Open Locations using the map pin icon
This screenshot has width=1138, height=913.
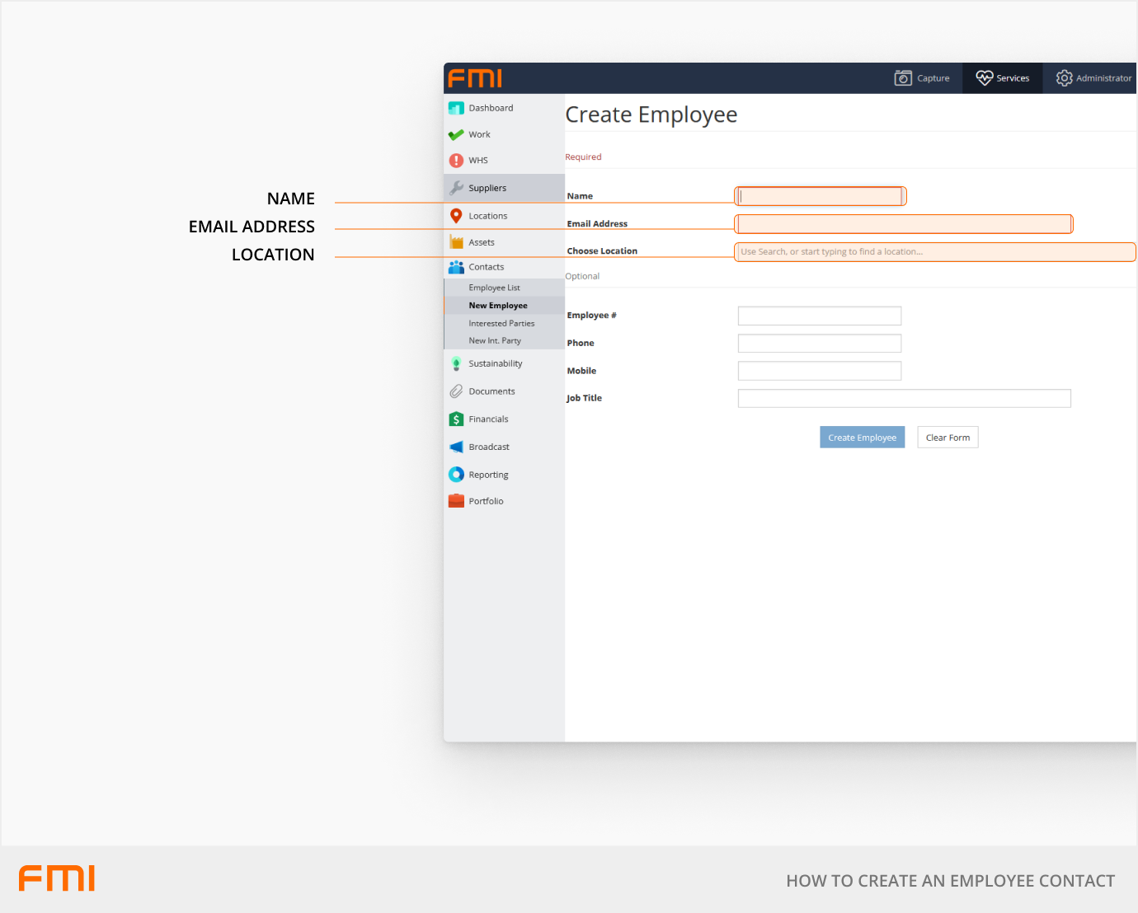tap(456, 216)
